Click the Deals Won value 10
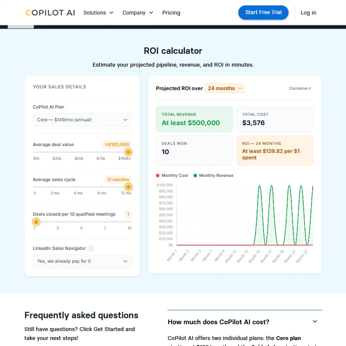346x346 pixels. 165,152
